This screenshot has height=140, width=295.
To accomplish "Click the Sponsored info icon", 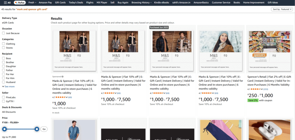I will pyautogui.click(x=63, y=77).
